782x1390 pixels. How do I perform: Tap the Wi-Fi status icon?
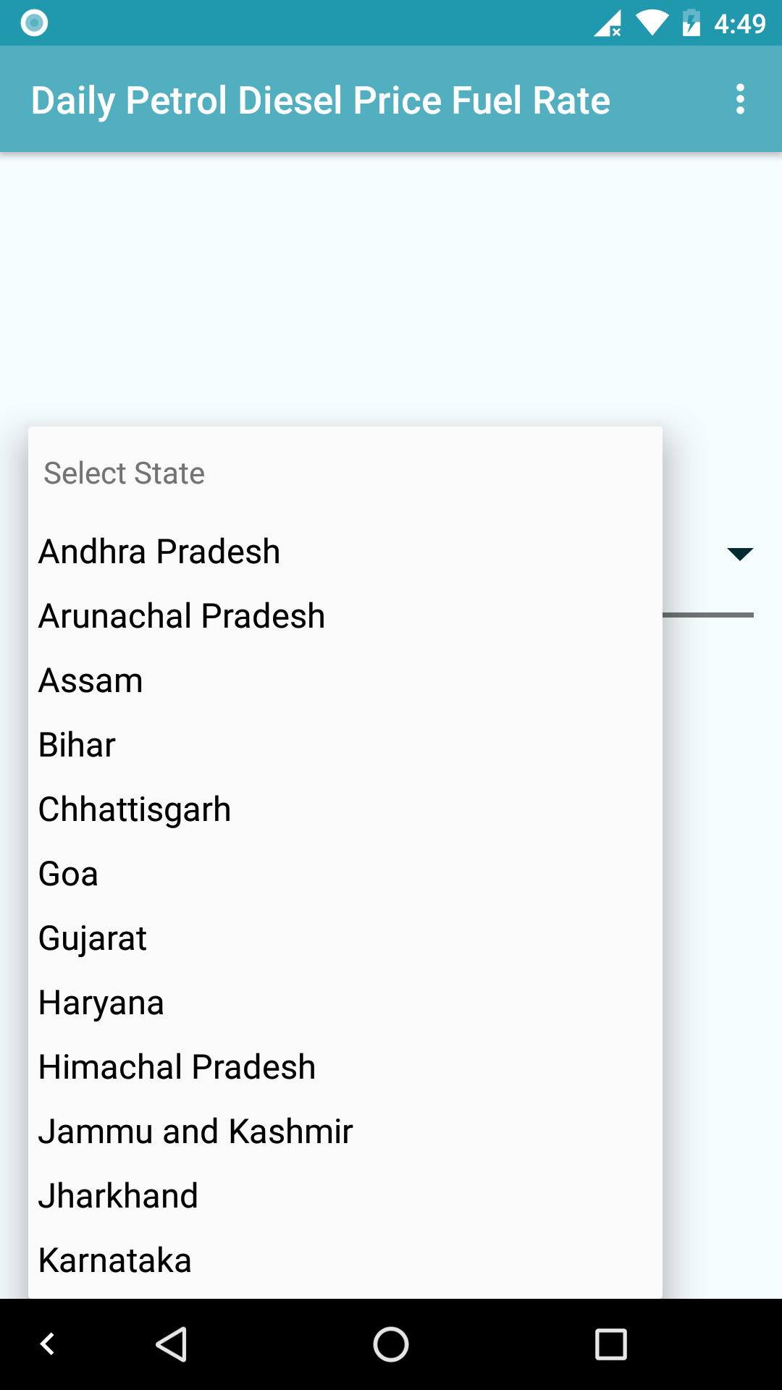pyautogui.click(x=652, y=23)
